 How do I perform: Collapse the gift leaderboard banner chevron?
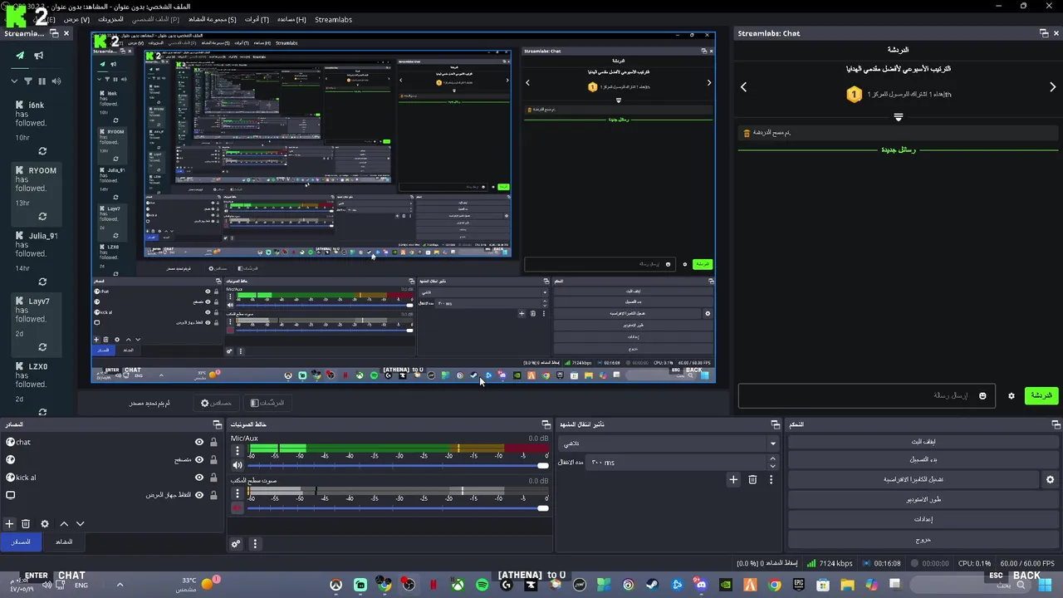coord(898,117)
